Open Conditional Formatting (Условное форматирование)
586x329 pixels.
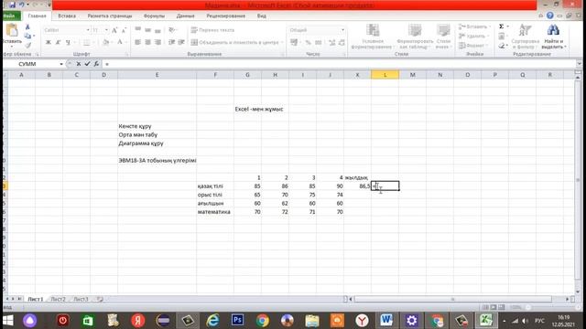[373, 37]
